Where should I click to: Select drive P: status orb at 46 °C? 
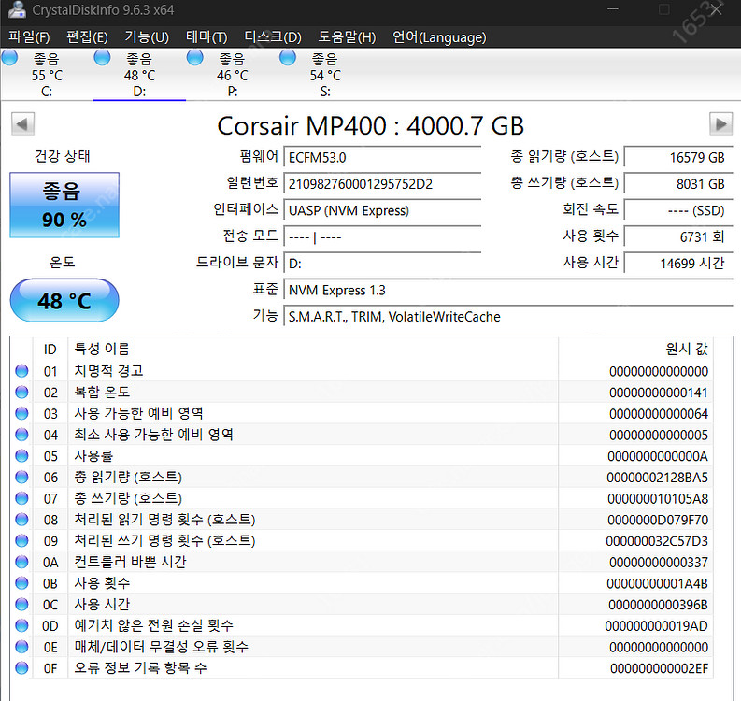click(x=194, y=57)
